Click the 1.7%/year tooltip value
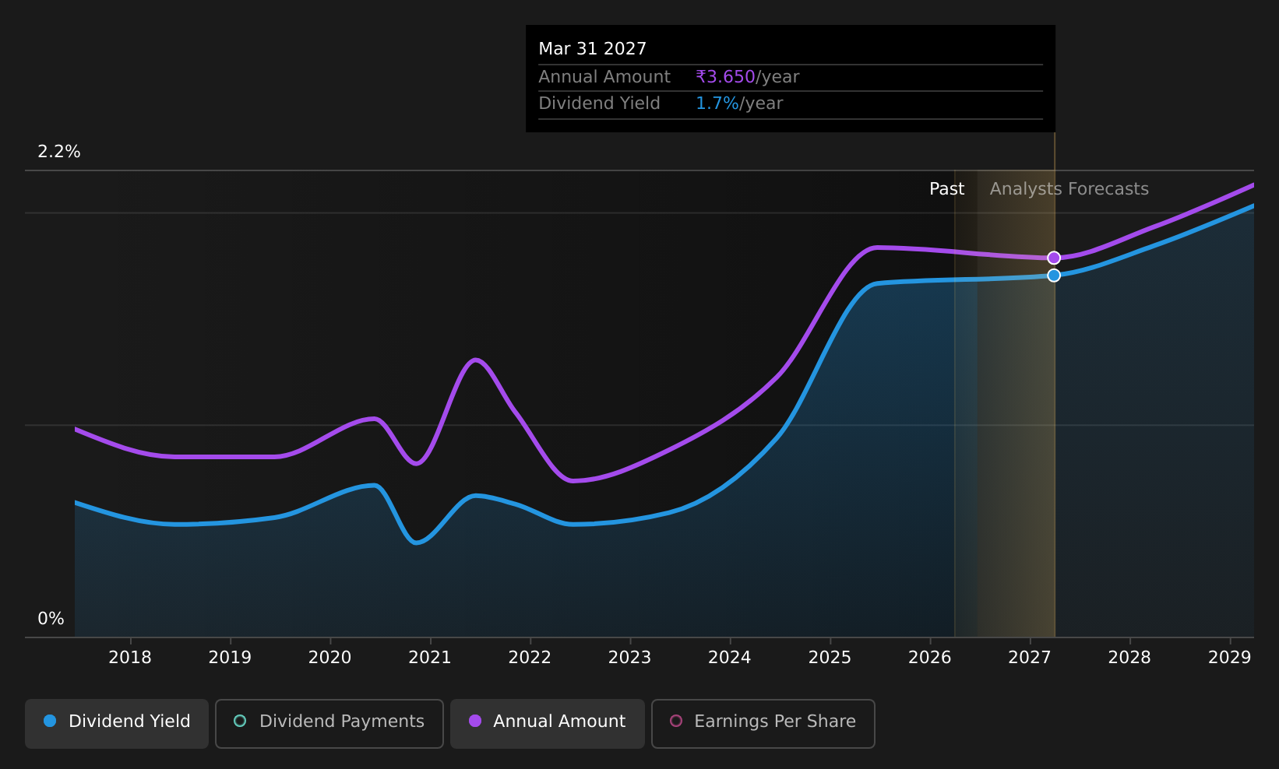The height and width of the screenshot is (769, 1279). click(739, 104)
